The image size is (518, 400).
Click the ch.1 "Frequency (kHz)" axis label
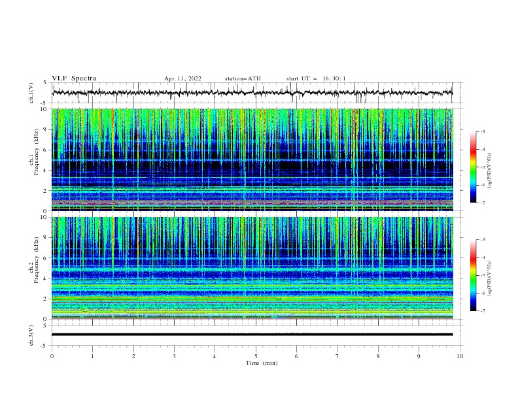(37, 152)
